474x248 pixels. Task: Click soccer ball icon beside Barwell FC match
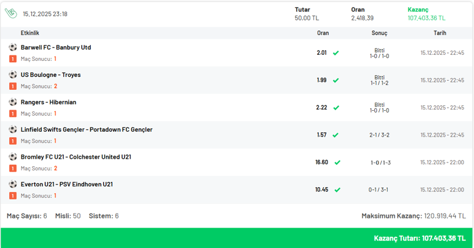coord(13,47)
